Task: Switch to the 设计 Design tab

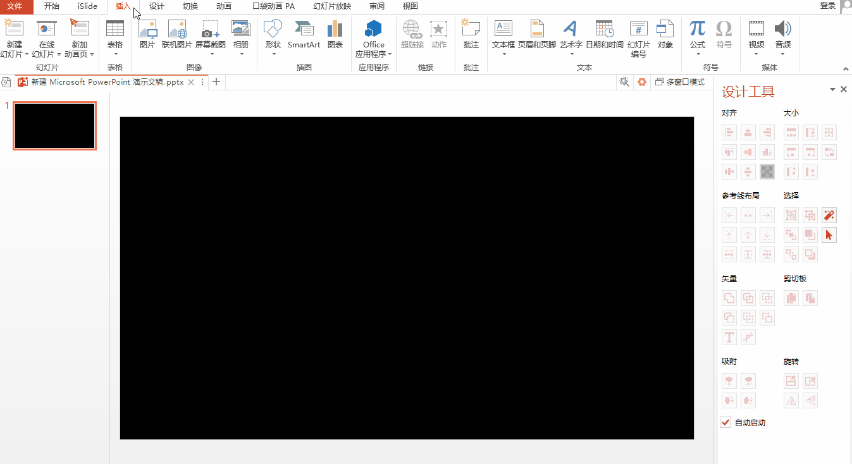Action: (157, 6)
